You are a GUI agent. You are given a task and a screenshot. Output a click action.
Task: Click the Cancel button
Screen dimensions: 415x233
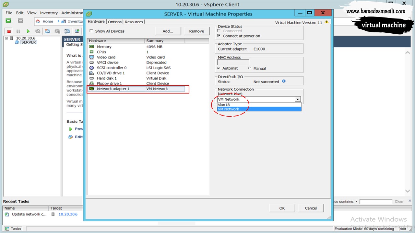click(x=311, y=208)
